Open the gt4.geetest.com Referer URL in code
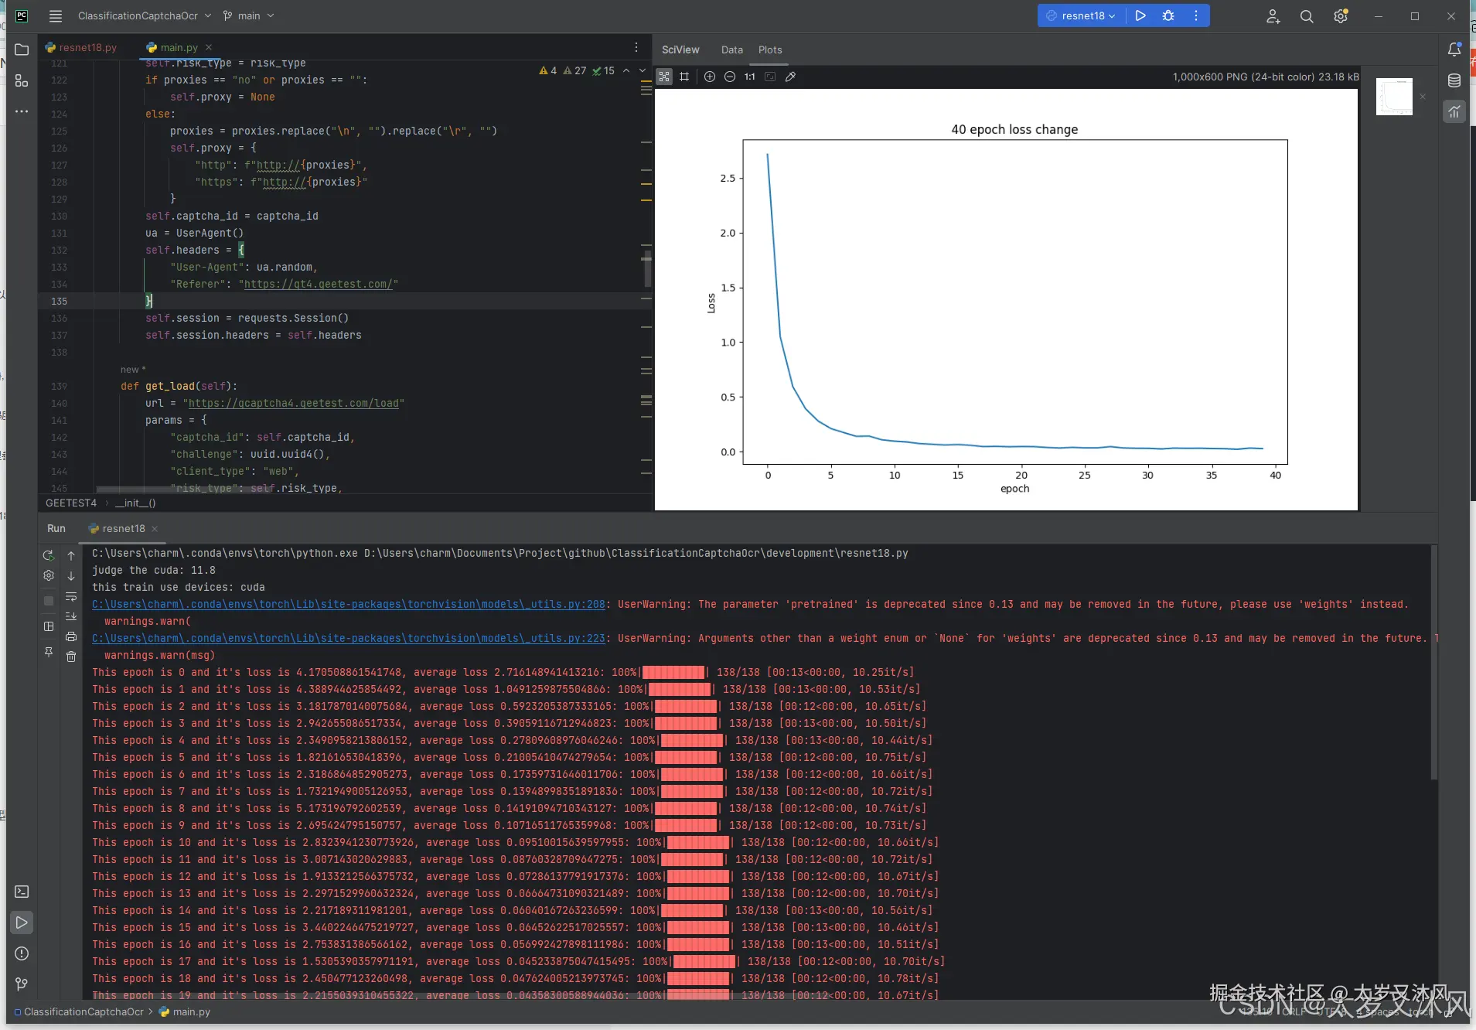1476x1030 pixels. click(318, 284)
